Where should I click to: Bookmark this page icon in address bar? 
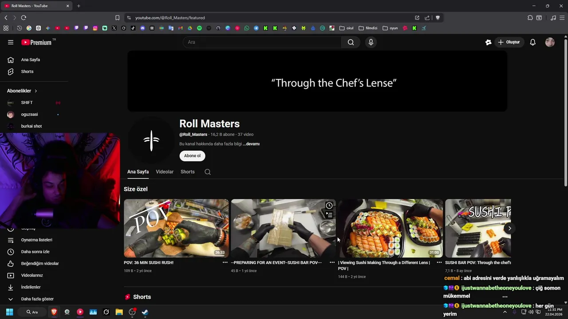(x=117, y=18)
